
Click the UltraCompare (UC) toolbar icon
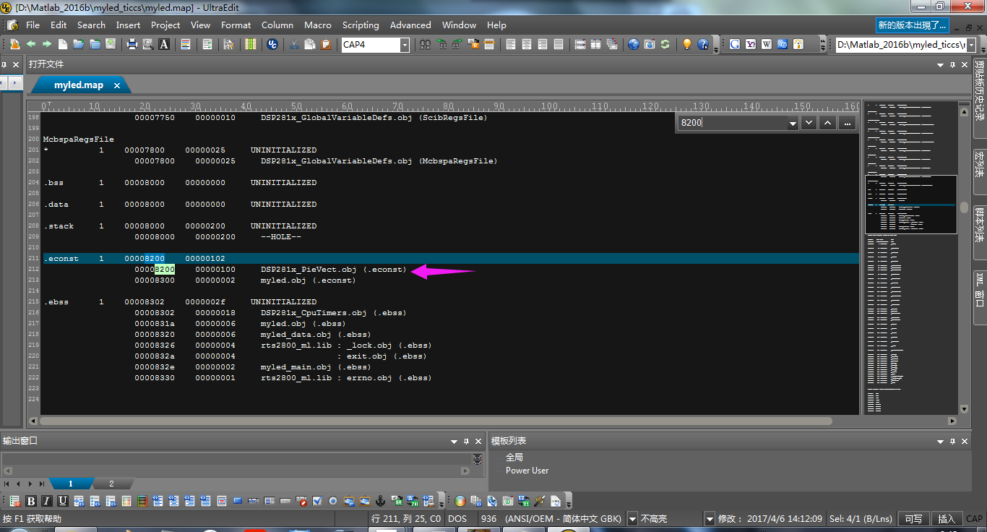coord(272,44)
